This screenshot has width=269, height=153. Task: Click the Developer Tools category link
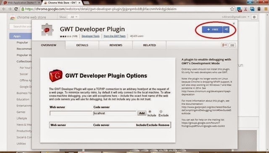pyautogui.click(x=91, y=36)
